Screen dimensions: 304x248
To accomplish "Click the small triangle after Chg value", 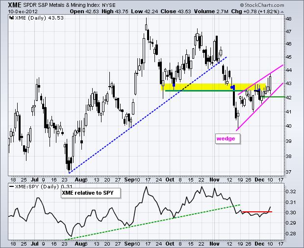I will (282, 12).
